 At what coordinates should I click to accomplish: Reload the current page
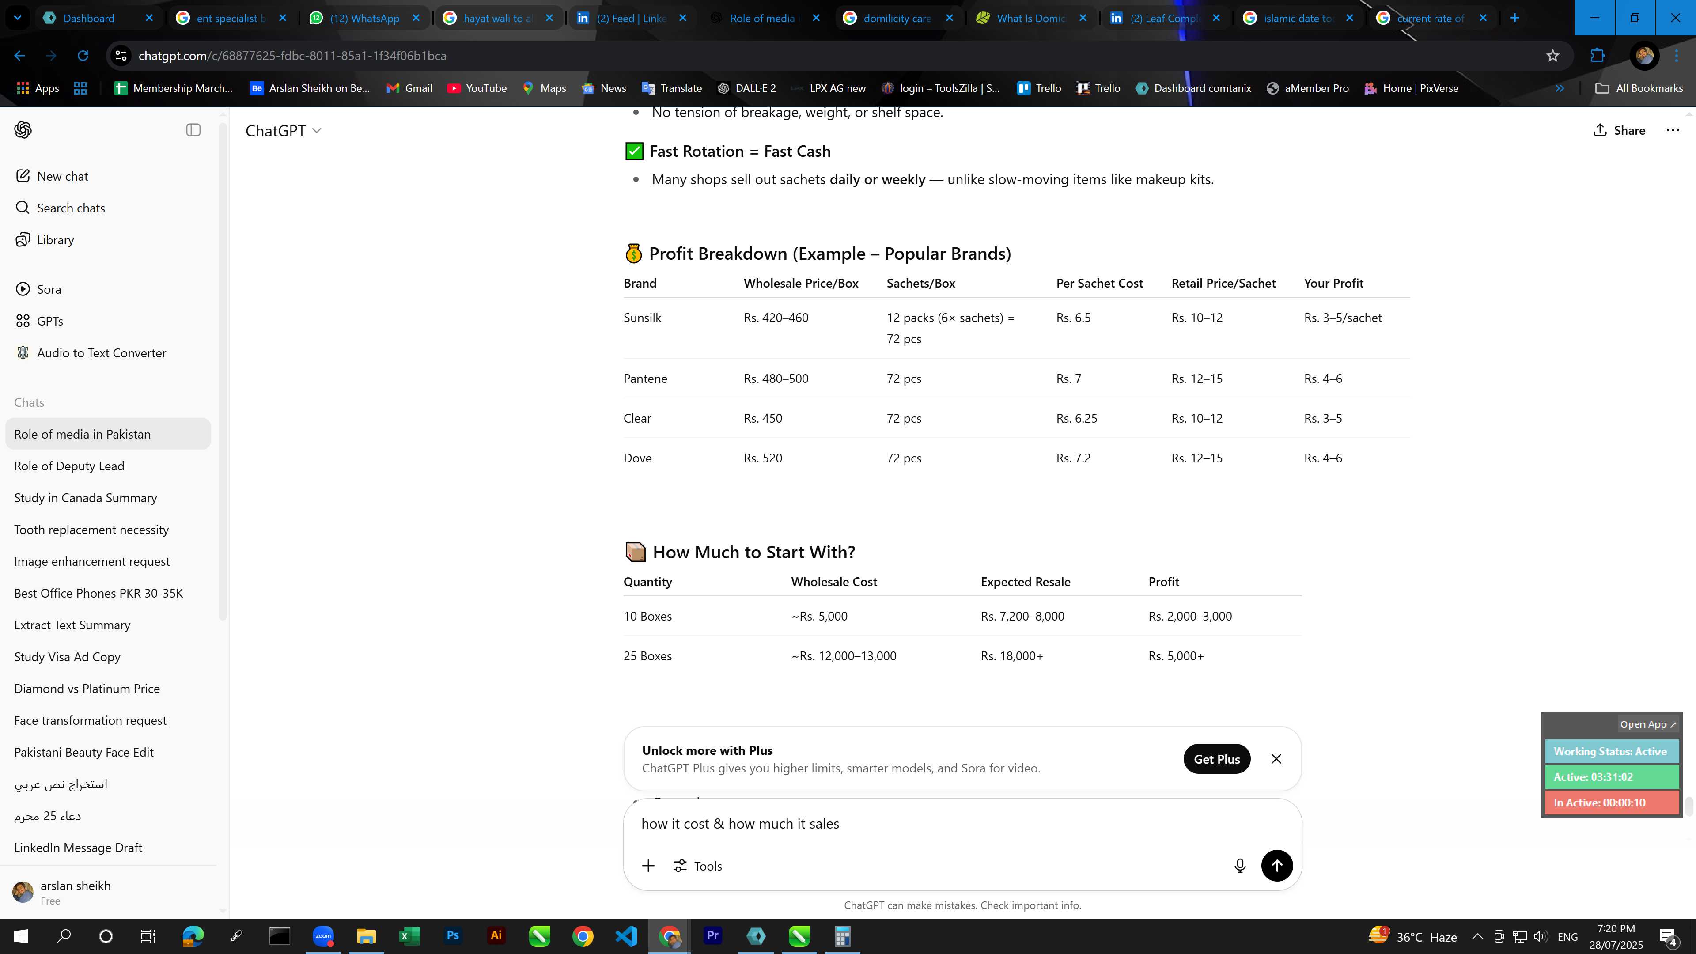click(x=83, y=55)
